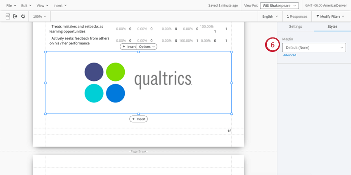Open the View menu
This screenshot has width=351, height=175.
point(42,6)
